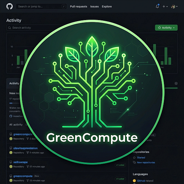Click the '+1' badge in the last greencompute row
Image resolution: width=184 pixels, height=184 pixels.
[x=120, y=179]
